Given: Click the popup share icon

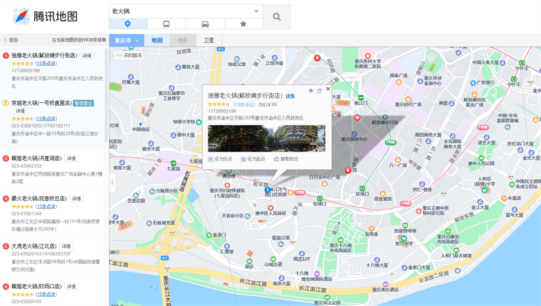Looking at the screenshot, I should (319, 91).
